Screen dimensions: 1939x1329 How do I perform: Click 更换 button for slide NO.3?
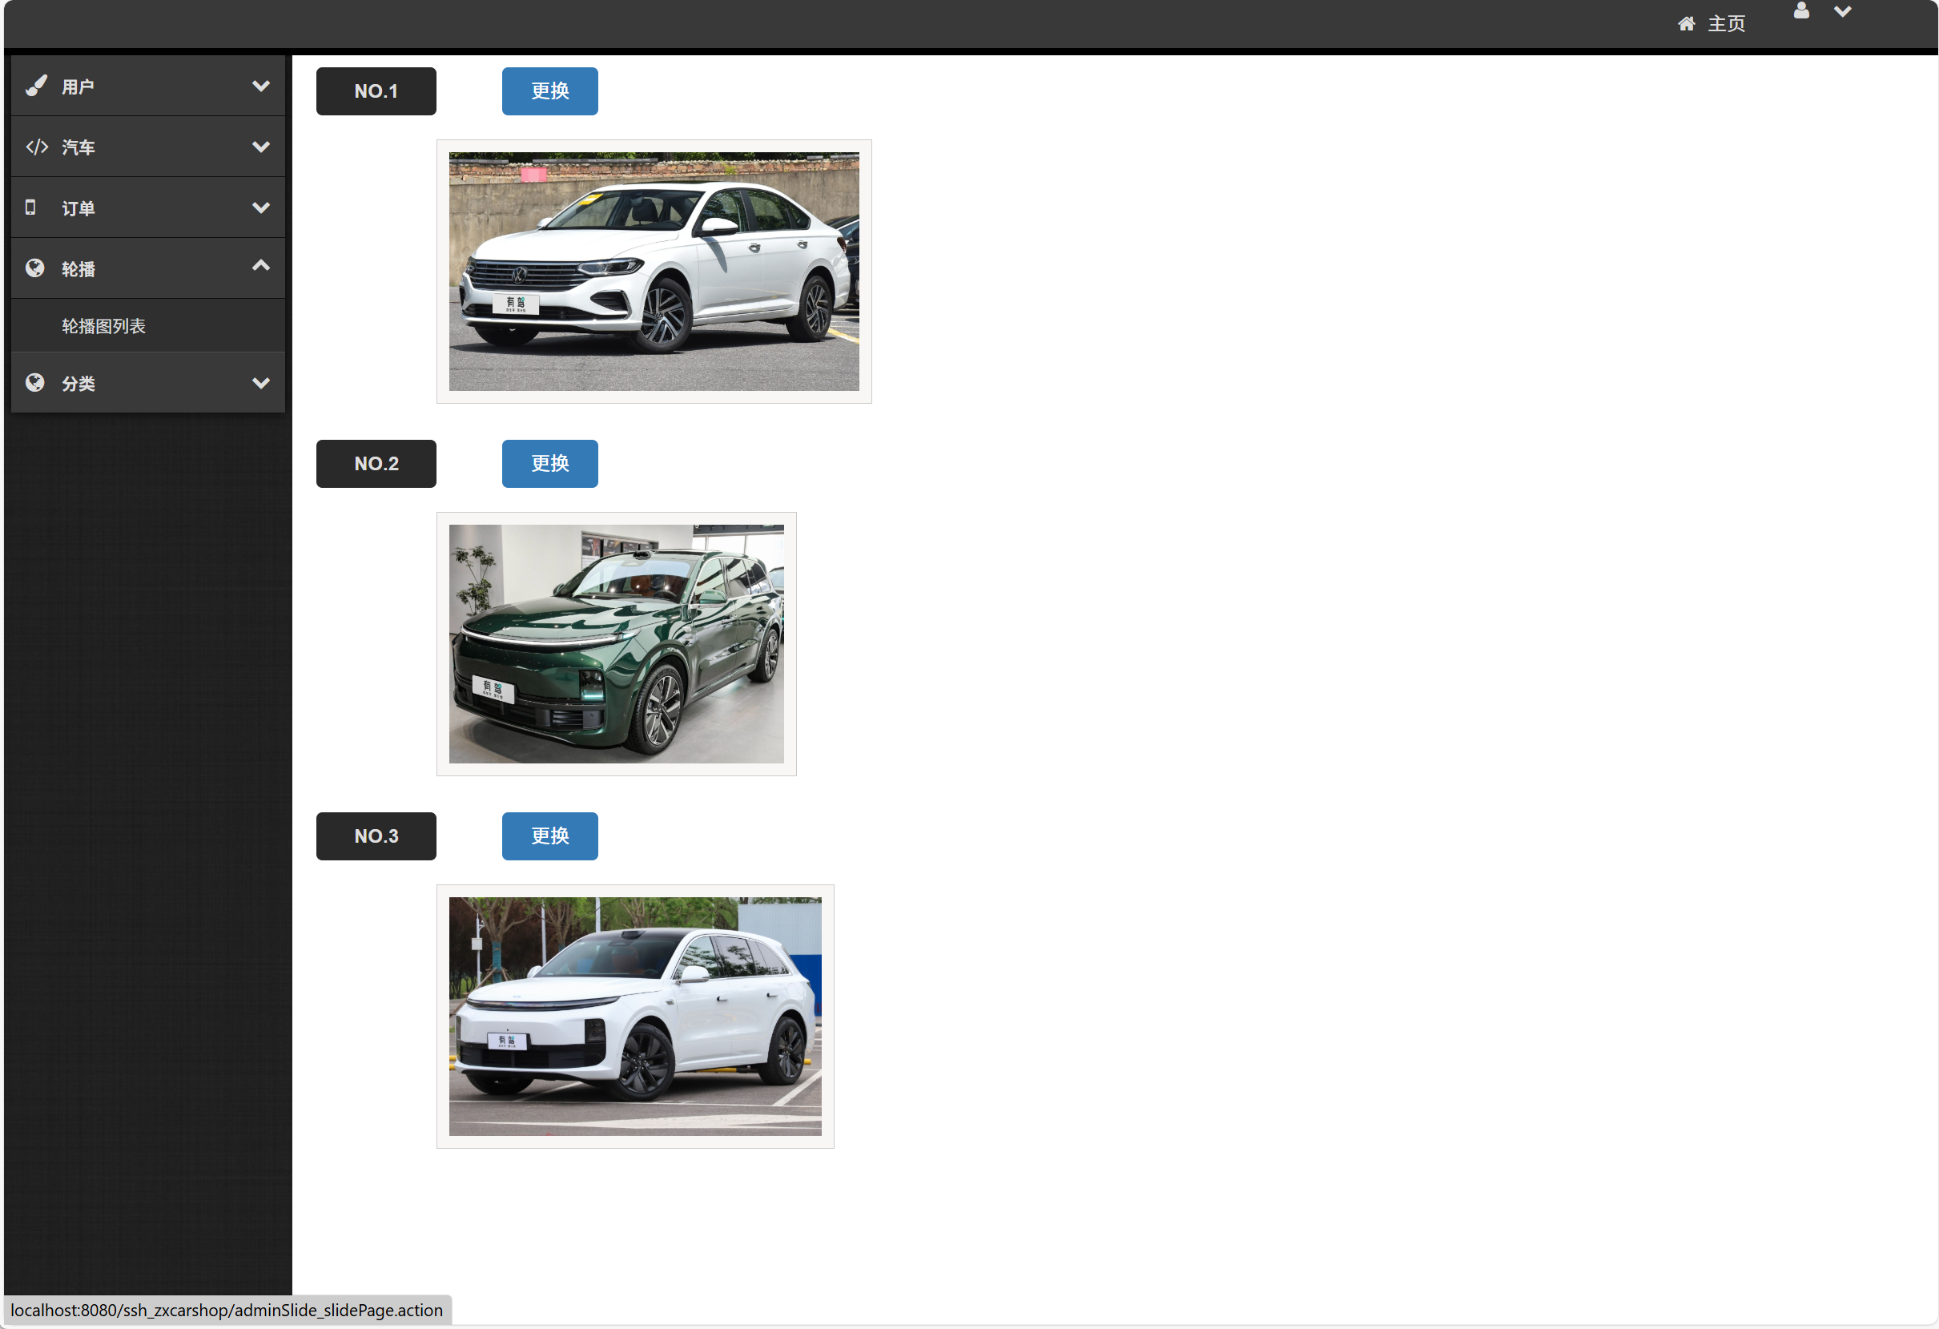(550, 836)
